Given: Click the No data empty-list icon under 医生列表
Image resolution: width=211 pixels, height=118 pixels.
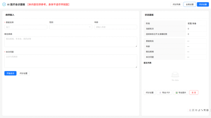Looking at the screenshot, I should click(x=175, y=75).
